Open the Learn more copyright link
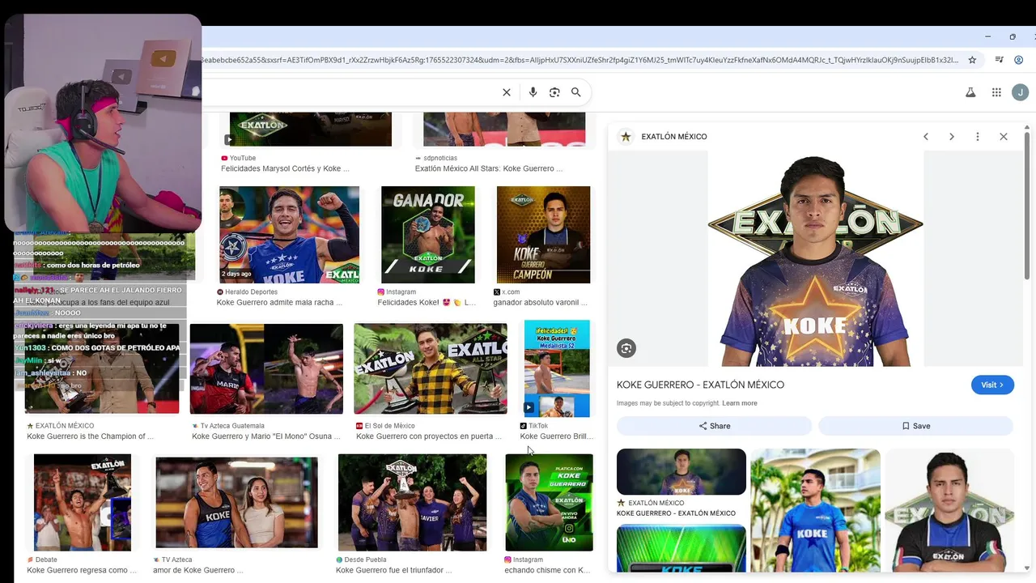Viewport: 1036px width, 583px height. tap(740, 403)
